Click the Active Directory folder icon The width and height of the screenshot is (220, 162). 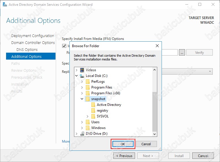coord(93,105)
